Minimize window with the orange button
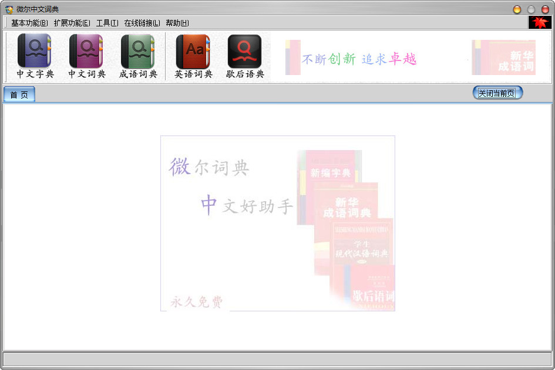555x370 pixels. (517, 9)
